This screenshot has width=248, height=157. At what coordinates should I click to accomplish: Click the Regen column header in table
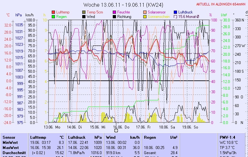pyautogui.click(x=150, y=137)
